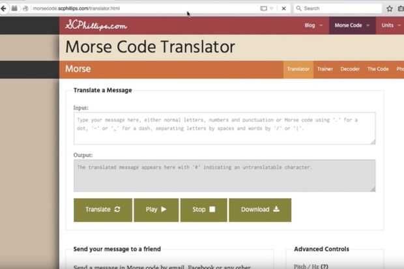Select the Translator tab
Image resolution: width=404 pixels, height=269 pixels.
pos(298,69)
